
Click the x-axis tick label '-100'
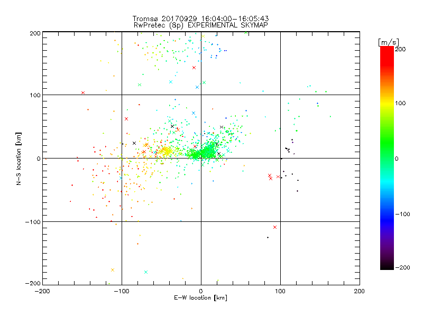(x=122, y=291)
